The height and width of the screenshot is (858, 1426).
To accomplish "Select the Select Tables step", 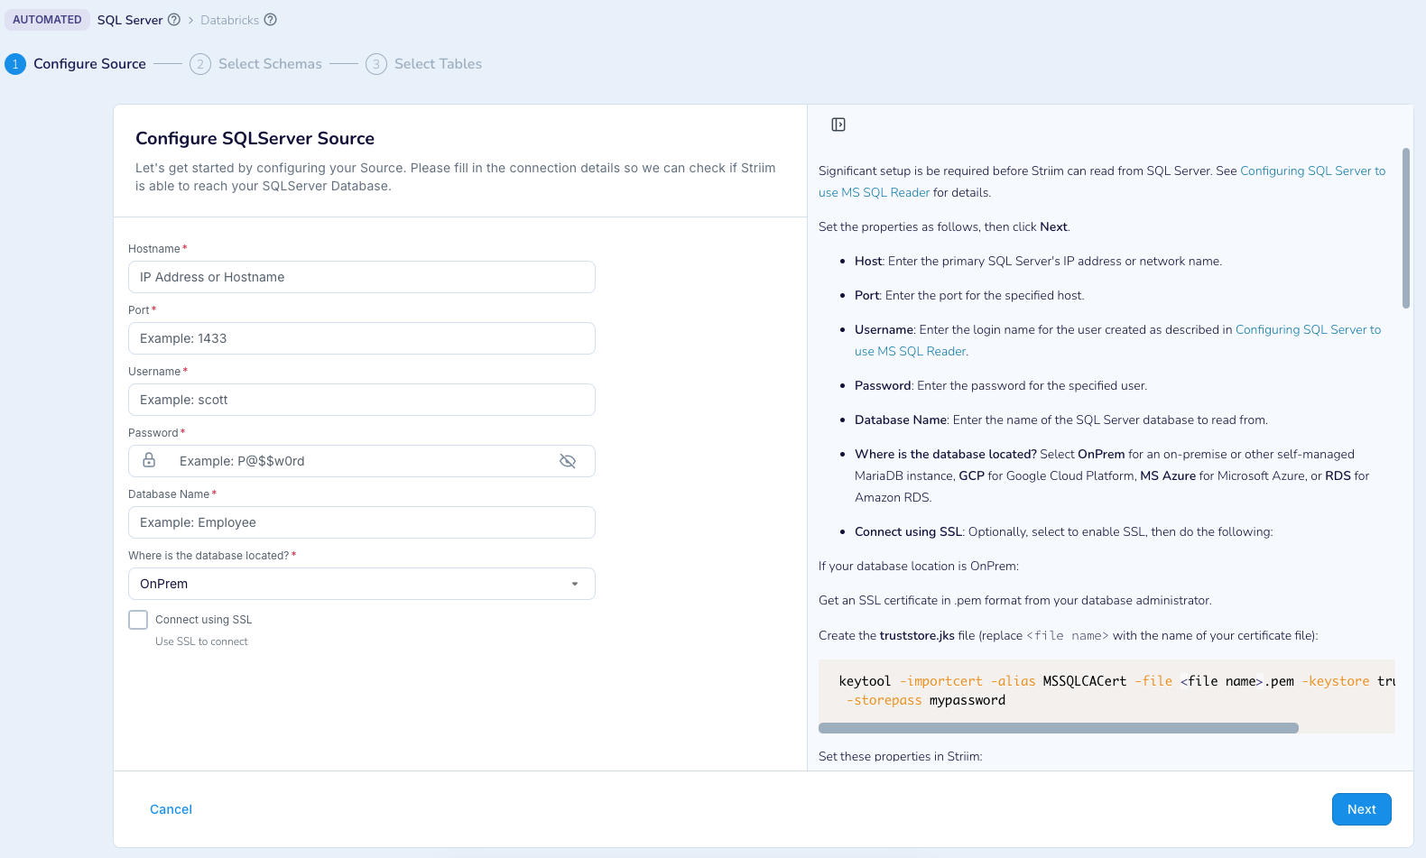I will pyautogui.click(x=438, y=64).
